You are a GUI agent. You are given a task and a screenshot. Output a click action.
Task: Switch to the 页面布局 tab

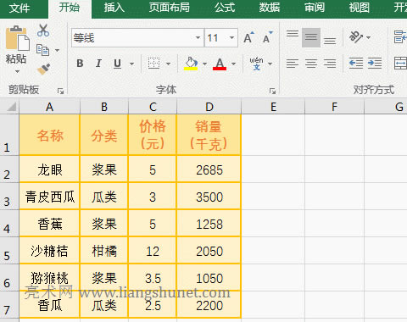click(x=170, y=8)
